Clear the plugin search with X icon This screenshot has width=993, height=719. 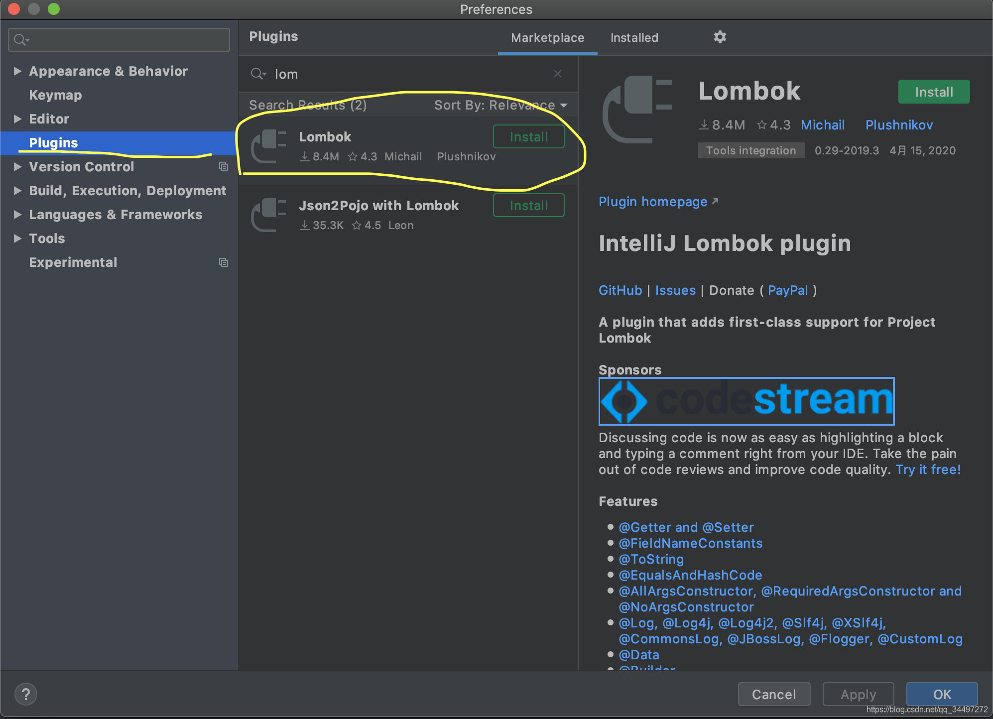tap(557, 74)
